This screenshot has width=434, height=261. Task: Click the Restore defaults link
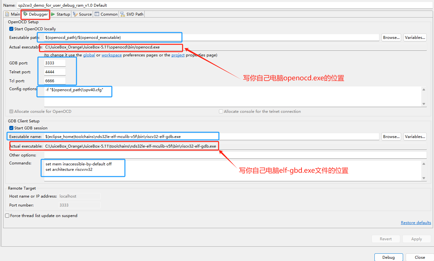[x=416, y=223]
